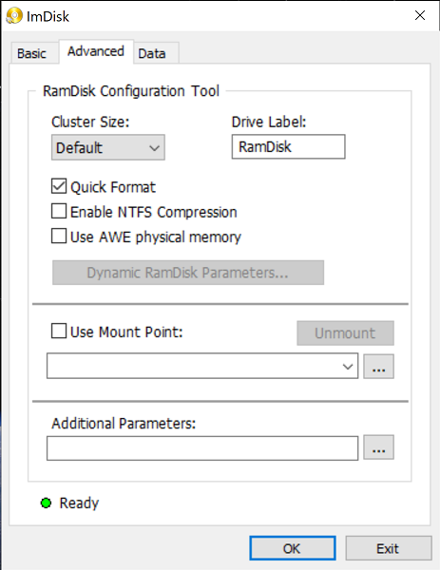Image resolution: width=440 pixels, height=570 pixels.
Task: Click the green Ready status indicator
Action: 46,503
